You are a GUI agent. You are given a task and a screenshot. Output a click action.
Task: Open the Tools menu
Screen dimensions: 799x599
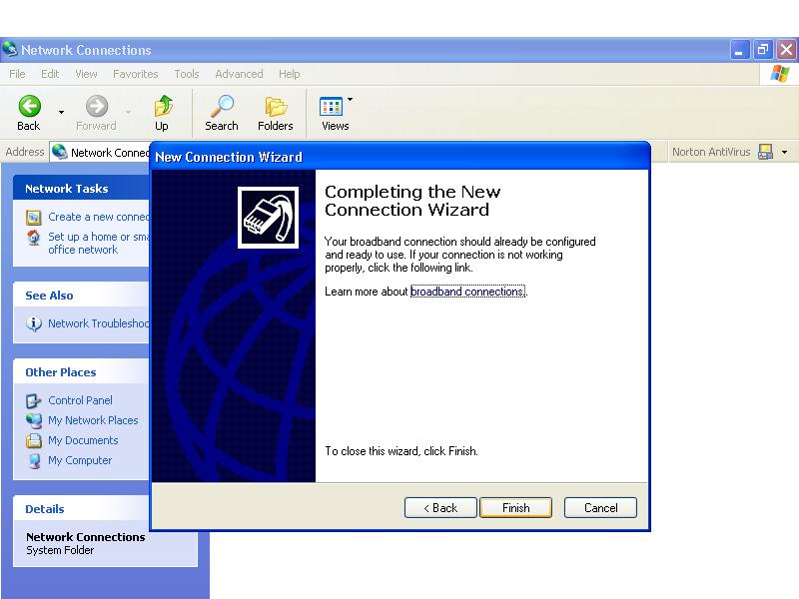[187, 74]
